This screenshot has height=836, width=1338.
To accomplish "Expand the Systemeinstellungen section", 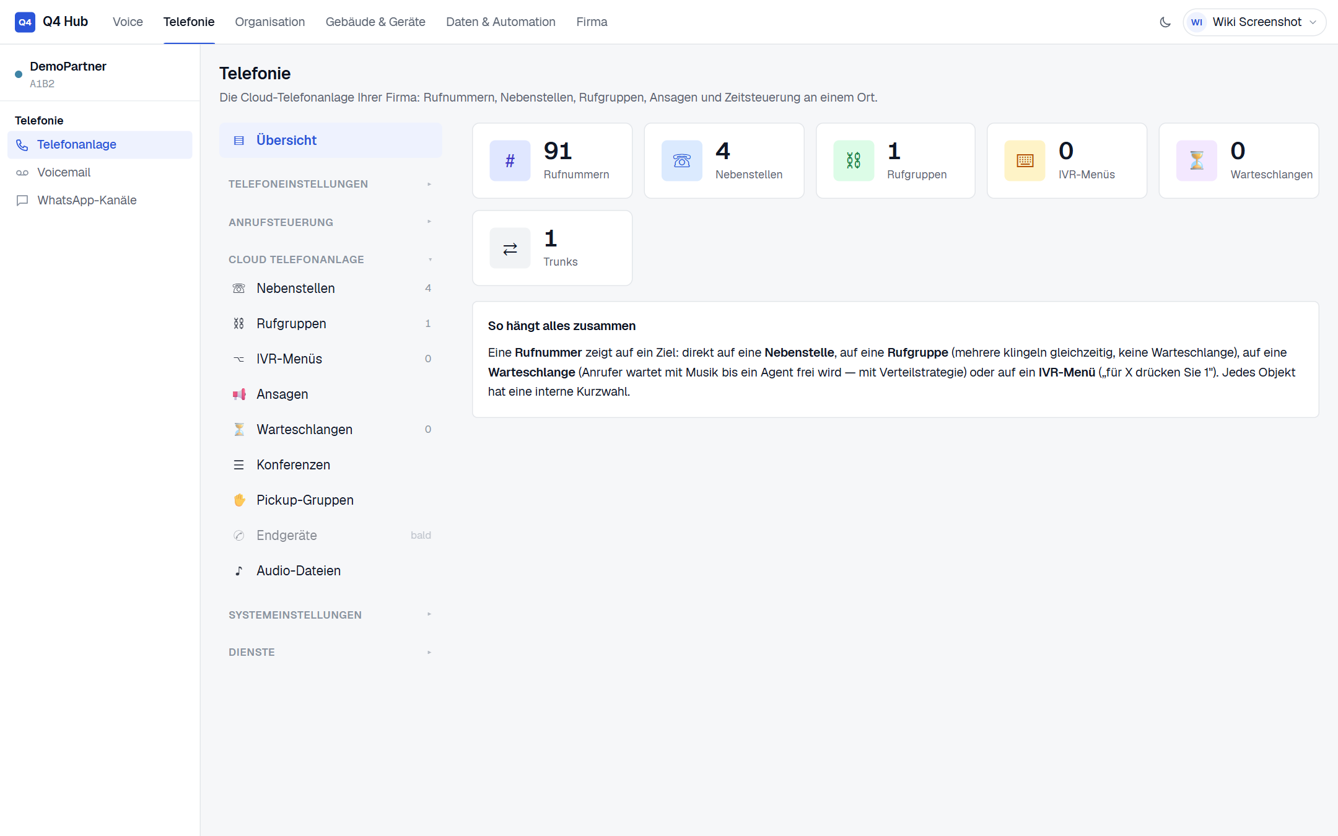I will (x=330, y=615).
